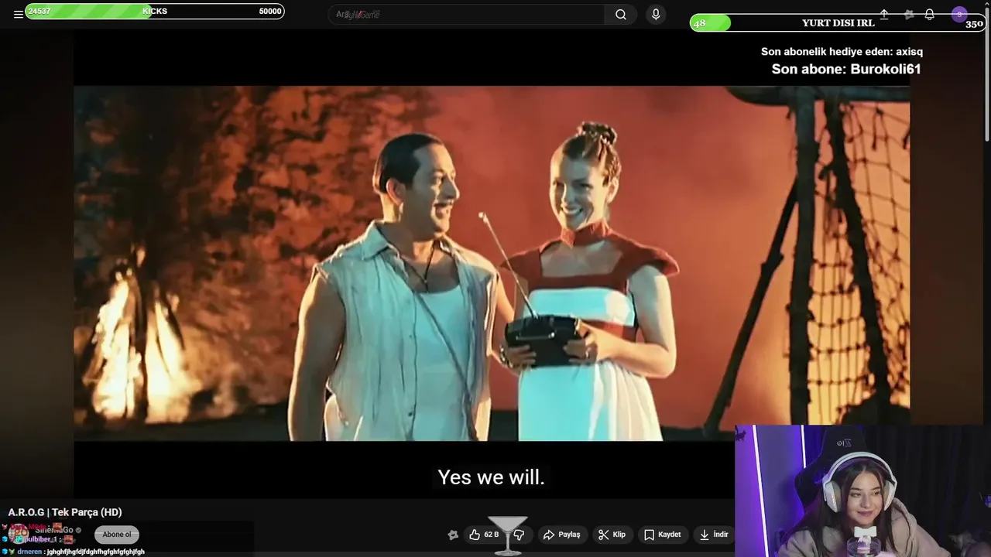Share the video via Paylaş

point(561,535)
